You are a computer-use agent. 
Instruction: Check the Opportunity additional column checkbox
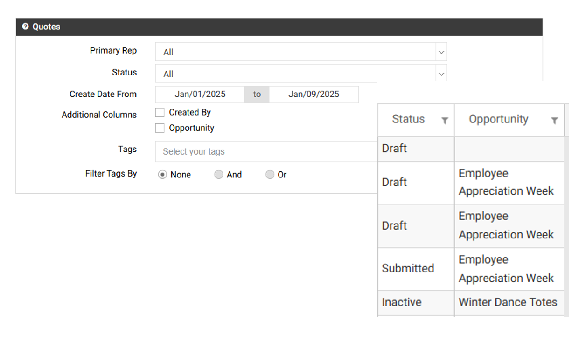tap(160, 128)
